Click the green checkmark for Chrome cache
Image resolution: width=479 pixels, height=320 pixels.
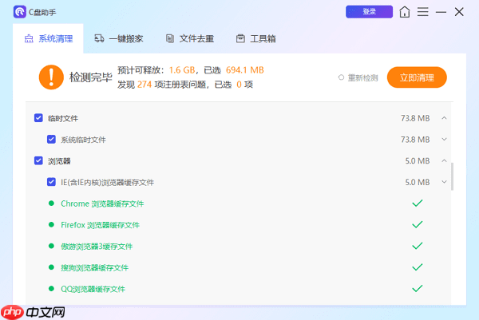coord(418,203)
